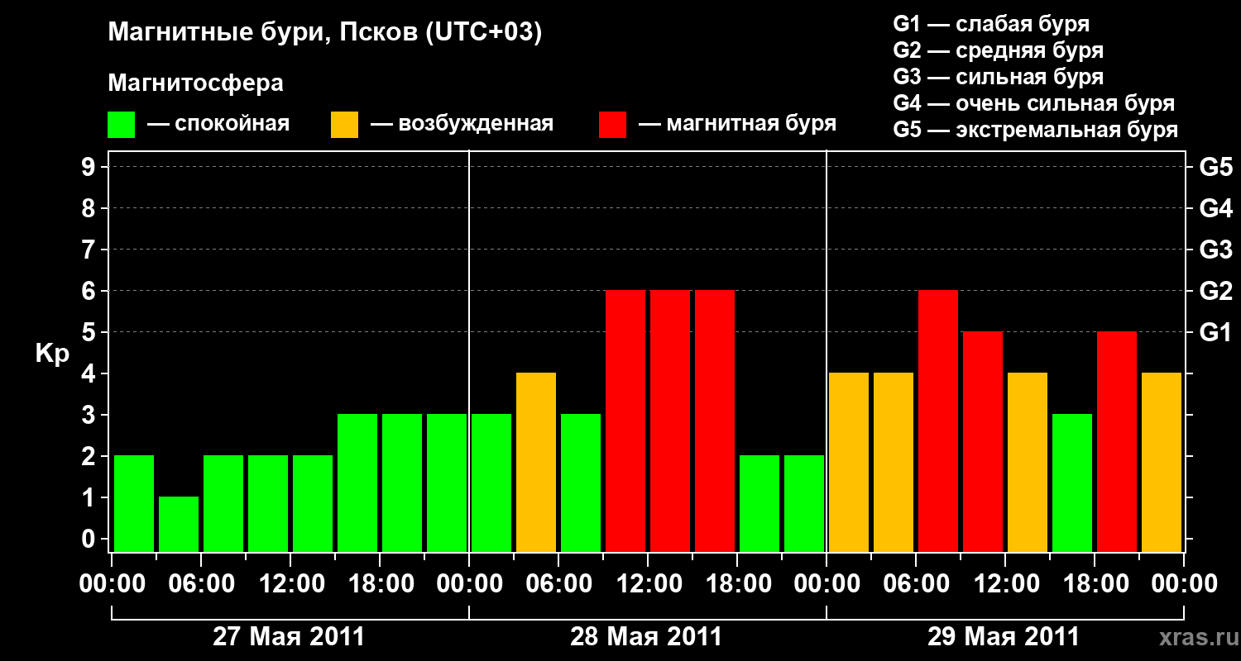
Task: Click the 27 May 21:00–00:00 green bar
Action: [447, 483]
